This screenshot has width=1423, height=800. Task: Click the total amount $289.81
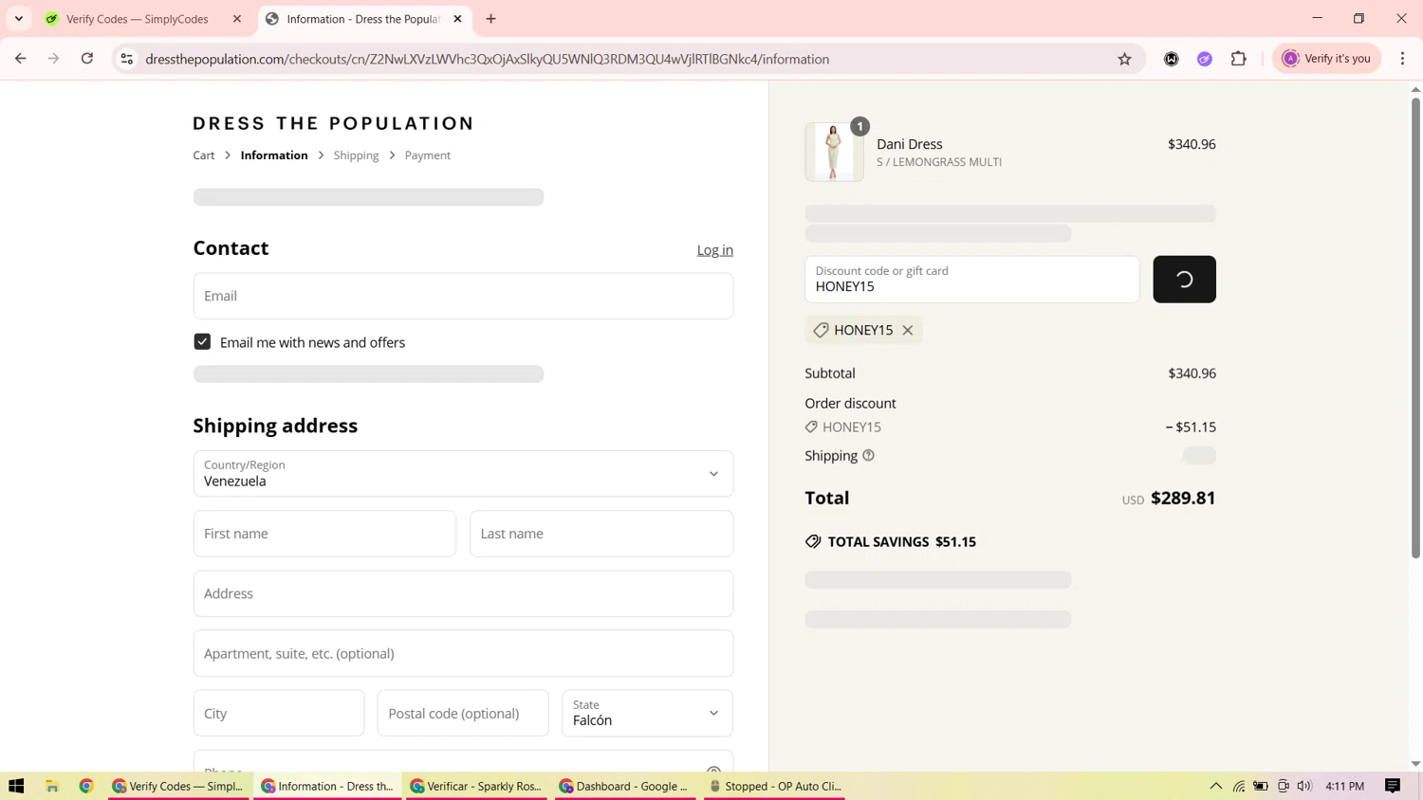1183,498
